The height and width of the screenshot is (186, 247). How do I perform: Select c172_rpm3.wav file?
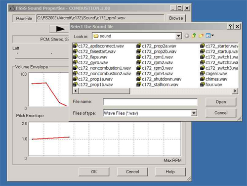pyautogui.click(x=155, y=68)
